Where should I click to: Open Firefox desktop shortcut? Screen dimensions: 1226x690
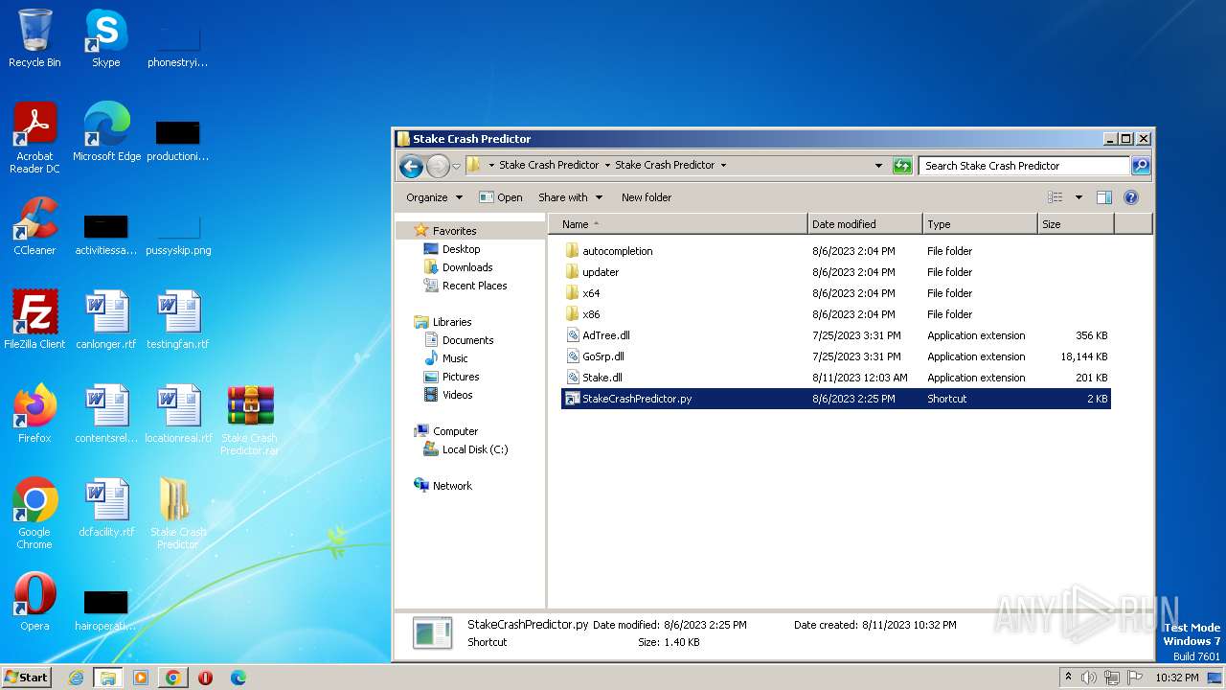coord(34,414)
